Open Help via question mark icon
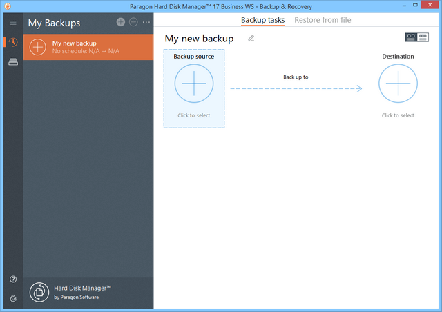This screenshot has height=312, width=442. [x=12, y=279]
